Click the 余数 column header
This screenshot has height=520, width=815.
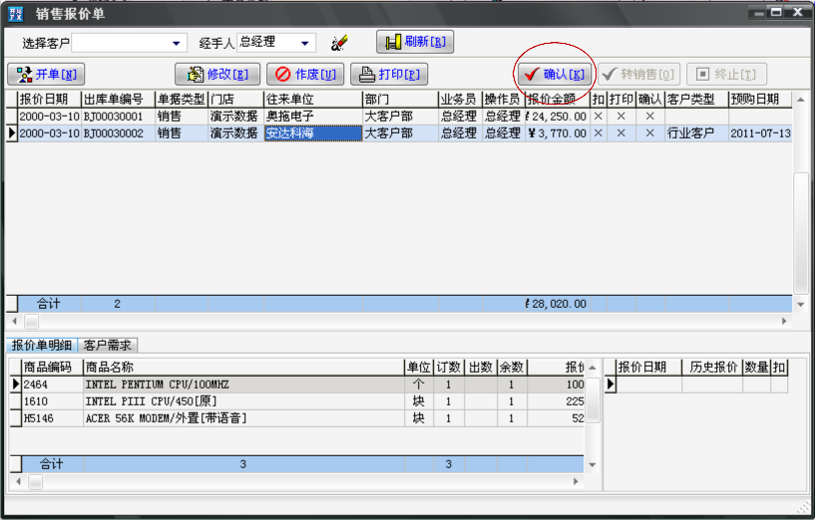[512, 368]
